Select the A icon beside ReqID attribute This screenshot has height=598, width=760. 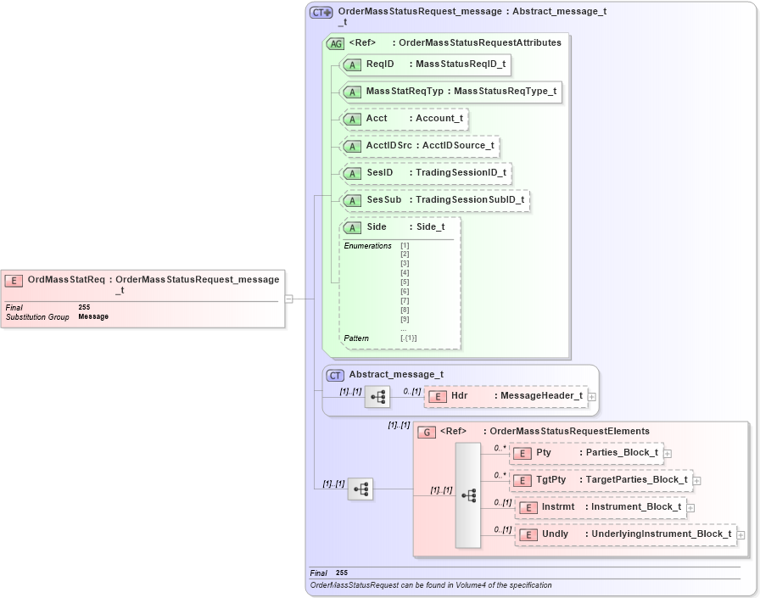click(351, 64)
